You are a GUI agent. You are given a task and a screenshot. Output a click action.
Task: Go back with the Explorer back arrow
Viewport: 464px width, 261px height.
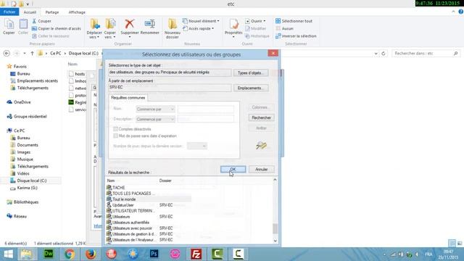(x=7, y=53)
